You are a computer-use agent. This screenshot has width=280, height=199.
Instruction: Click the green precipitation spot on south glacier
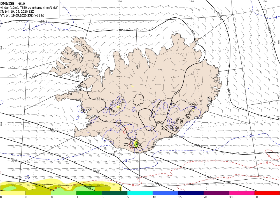136,145
